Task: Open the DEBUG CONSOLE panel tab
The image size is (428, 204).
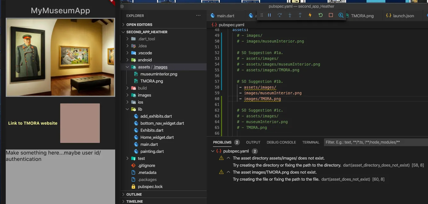Action: pyautogui.click(x=281, y=142)
